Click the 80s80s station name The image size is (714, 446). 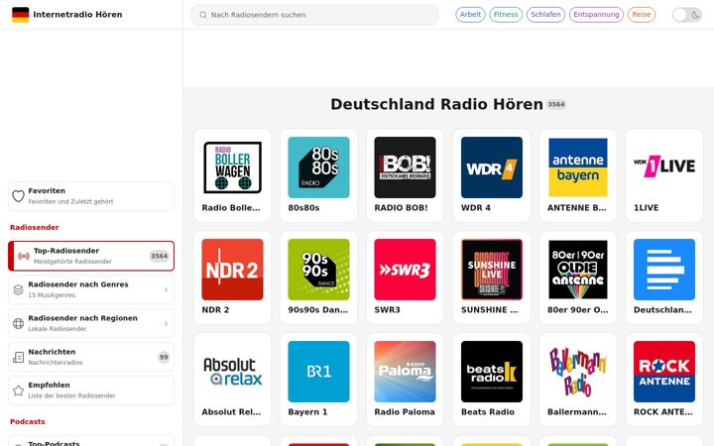(x=303, y=207)
